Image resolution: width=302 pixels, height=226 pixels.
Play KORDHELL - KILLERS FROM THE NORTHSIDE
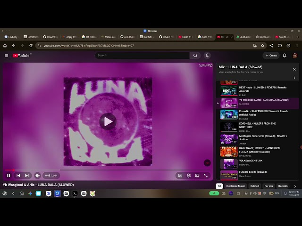(x=257, y=127)
